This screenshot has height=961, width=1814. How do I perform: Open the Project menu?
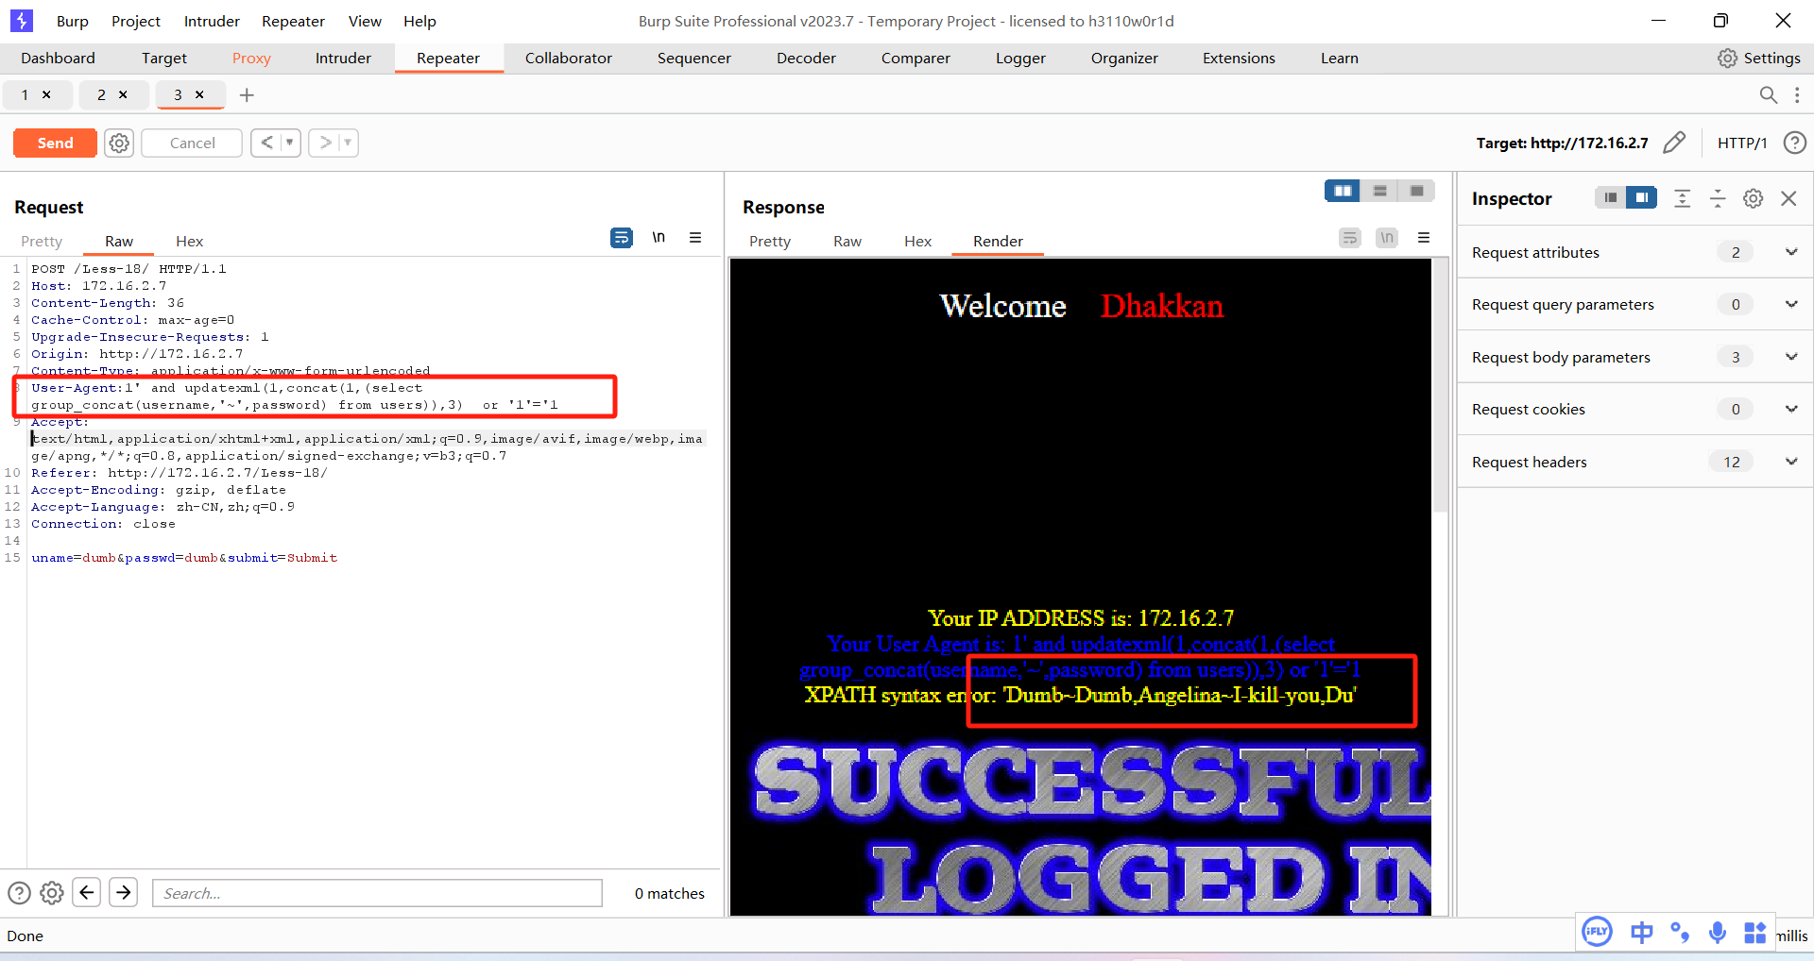click(x=135, y=21)
